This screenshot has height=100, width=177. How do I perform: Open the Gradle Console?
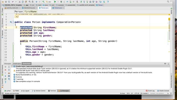click(163, 91)
